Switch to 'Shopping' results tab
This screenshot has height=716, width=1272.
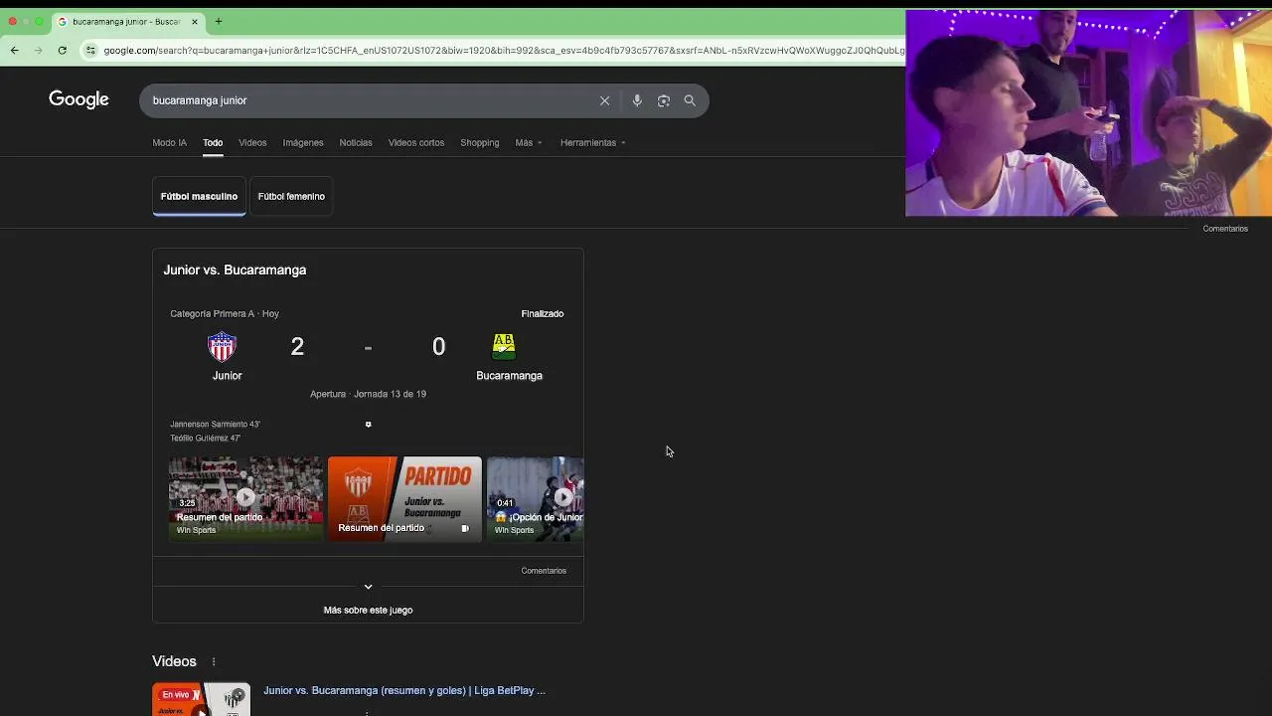(480, 142)
